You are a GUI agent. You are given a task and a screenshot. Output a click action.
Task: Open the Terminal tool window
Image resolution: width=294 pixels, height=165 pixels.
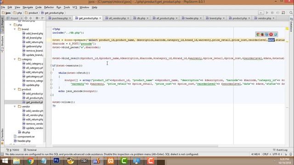30,150
